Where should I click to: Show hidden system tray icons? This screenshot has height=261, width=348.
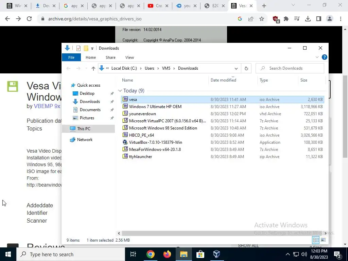pos(288,254)
